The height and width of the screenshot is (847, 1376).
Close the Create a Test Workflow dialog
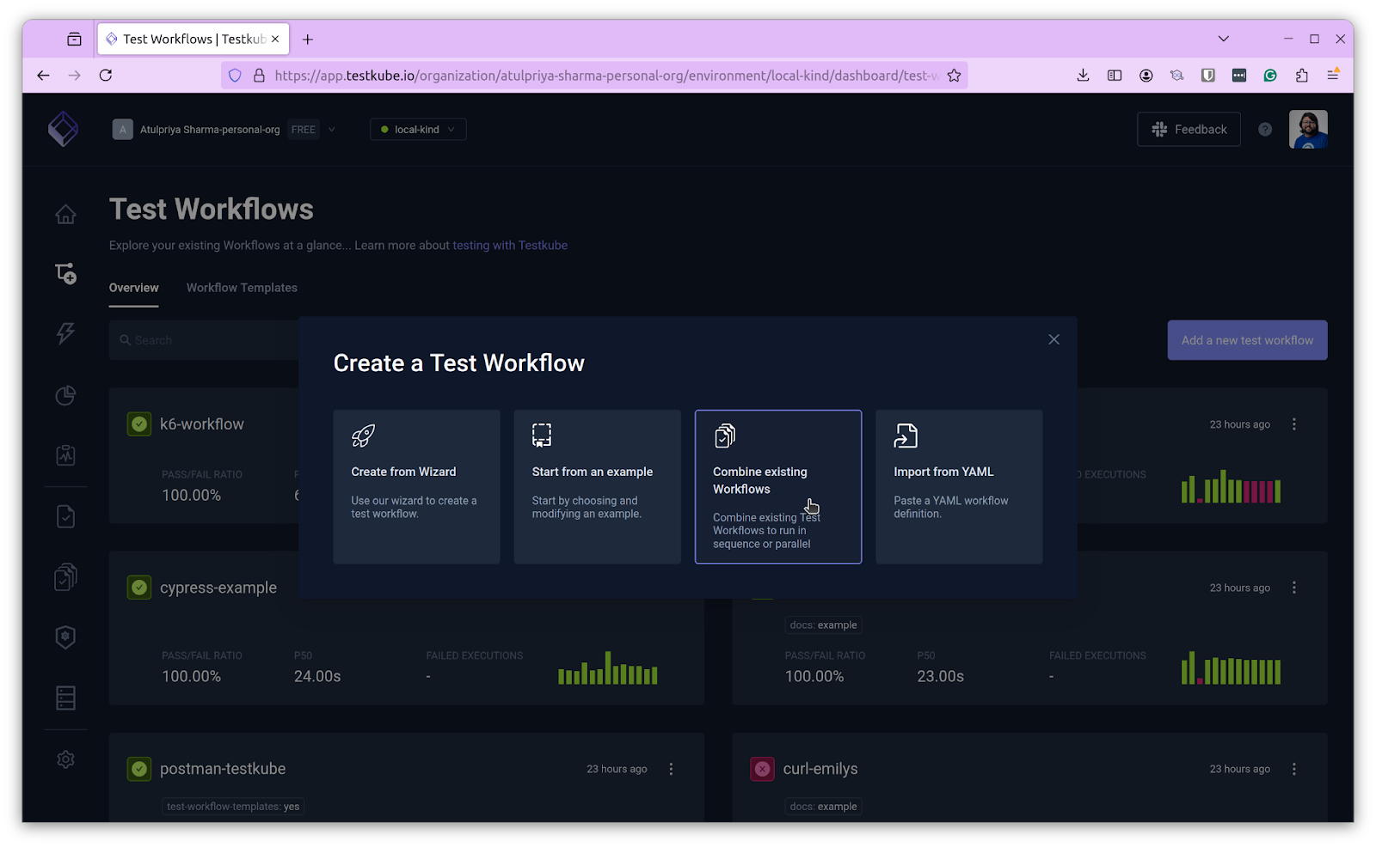tap(1053, 339)
